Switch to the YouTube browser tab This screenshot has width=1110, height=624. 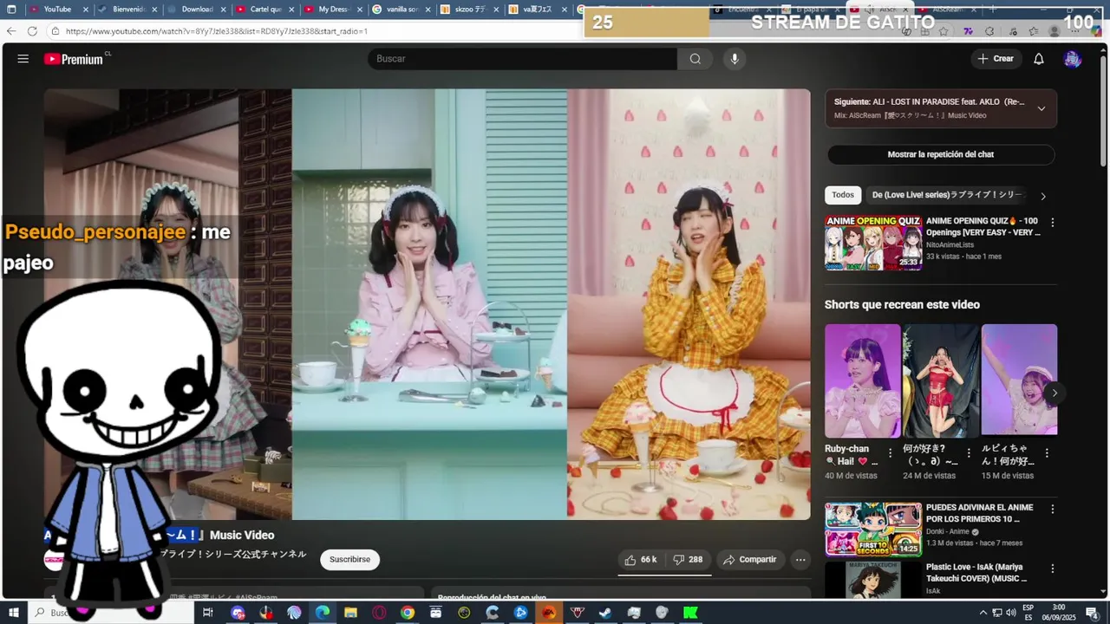point(57,10)
